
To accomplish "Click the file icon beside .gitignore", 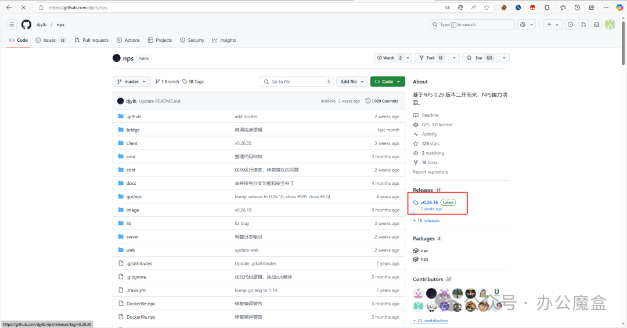I will click(x=121, y=276).
